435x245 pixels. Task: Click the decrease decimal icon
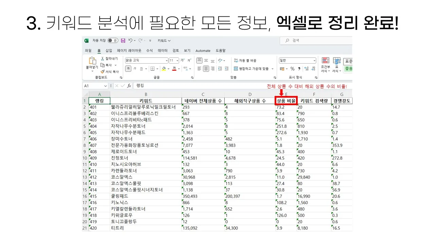click(x=313, y=69)
